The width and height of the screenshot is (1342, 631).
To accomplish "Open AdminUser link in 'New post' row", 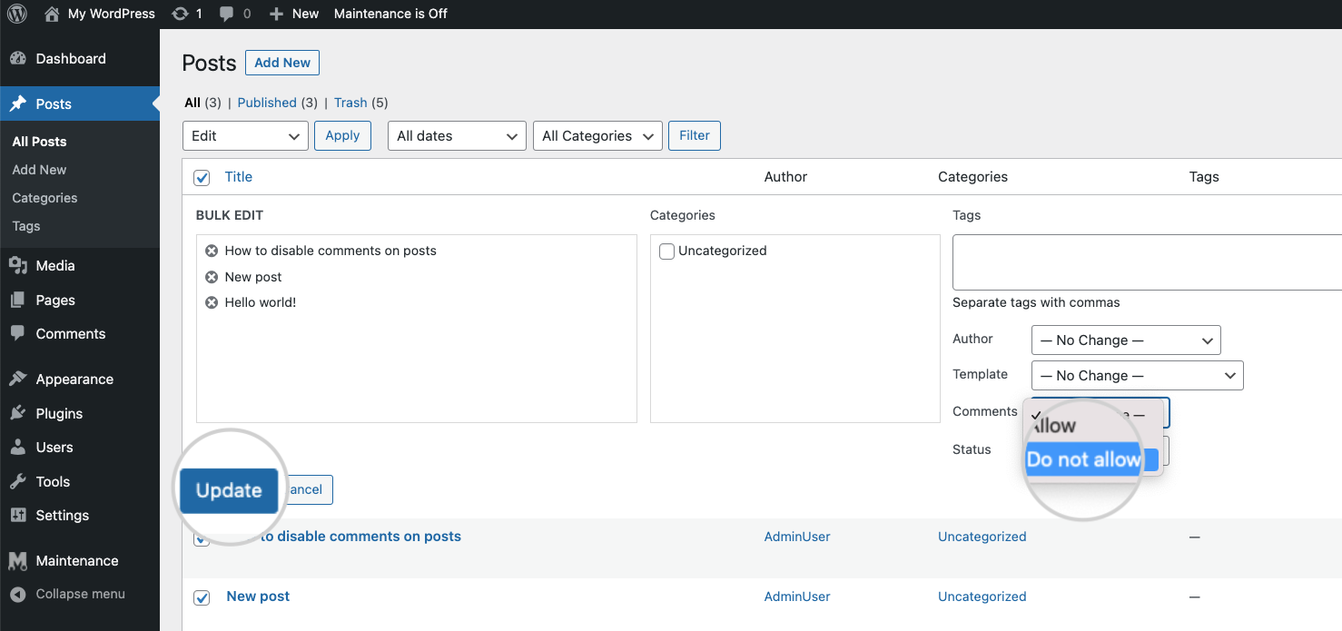I will [797, 596].
